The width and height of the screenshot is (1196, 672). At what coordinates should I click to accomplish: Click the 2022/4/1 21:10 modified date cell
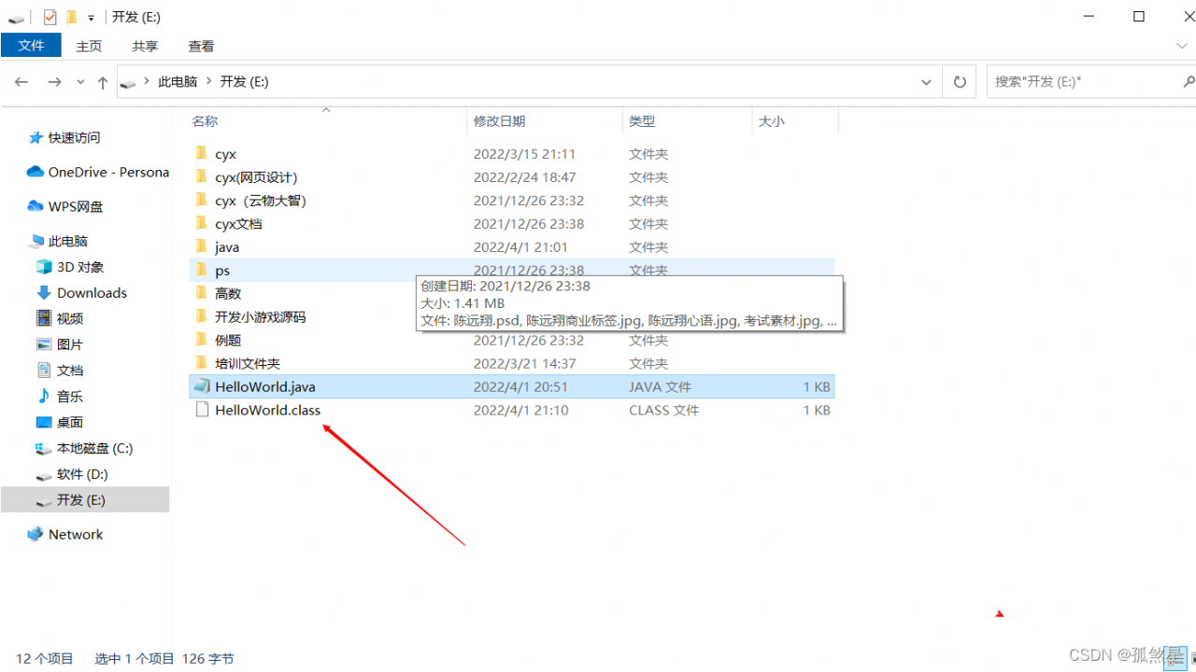(520, 411)
